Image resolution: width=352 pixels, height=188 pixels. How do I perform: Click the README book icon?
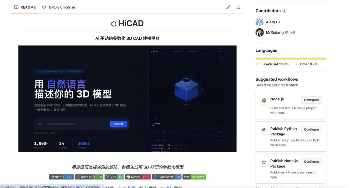pos(16,7)
